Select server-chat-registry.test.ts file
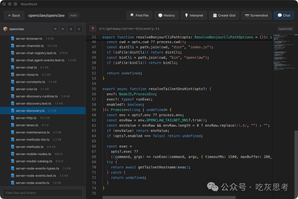This screenshot has height=199, width=298. click(x=43, y=53)
